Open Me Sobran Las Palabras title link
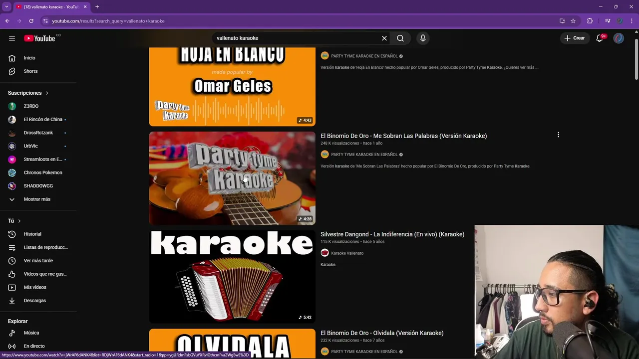The image size is (639, 359). 403,136
